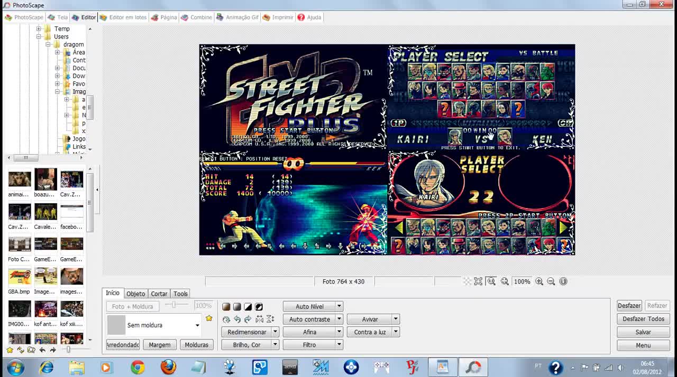Click the magnifier icon left of 100%
Screen dimensions: 677x377
505,281
